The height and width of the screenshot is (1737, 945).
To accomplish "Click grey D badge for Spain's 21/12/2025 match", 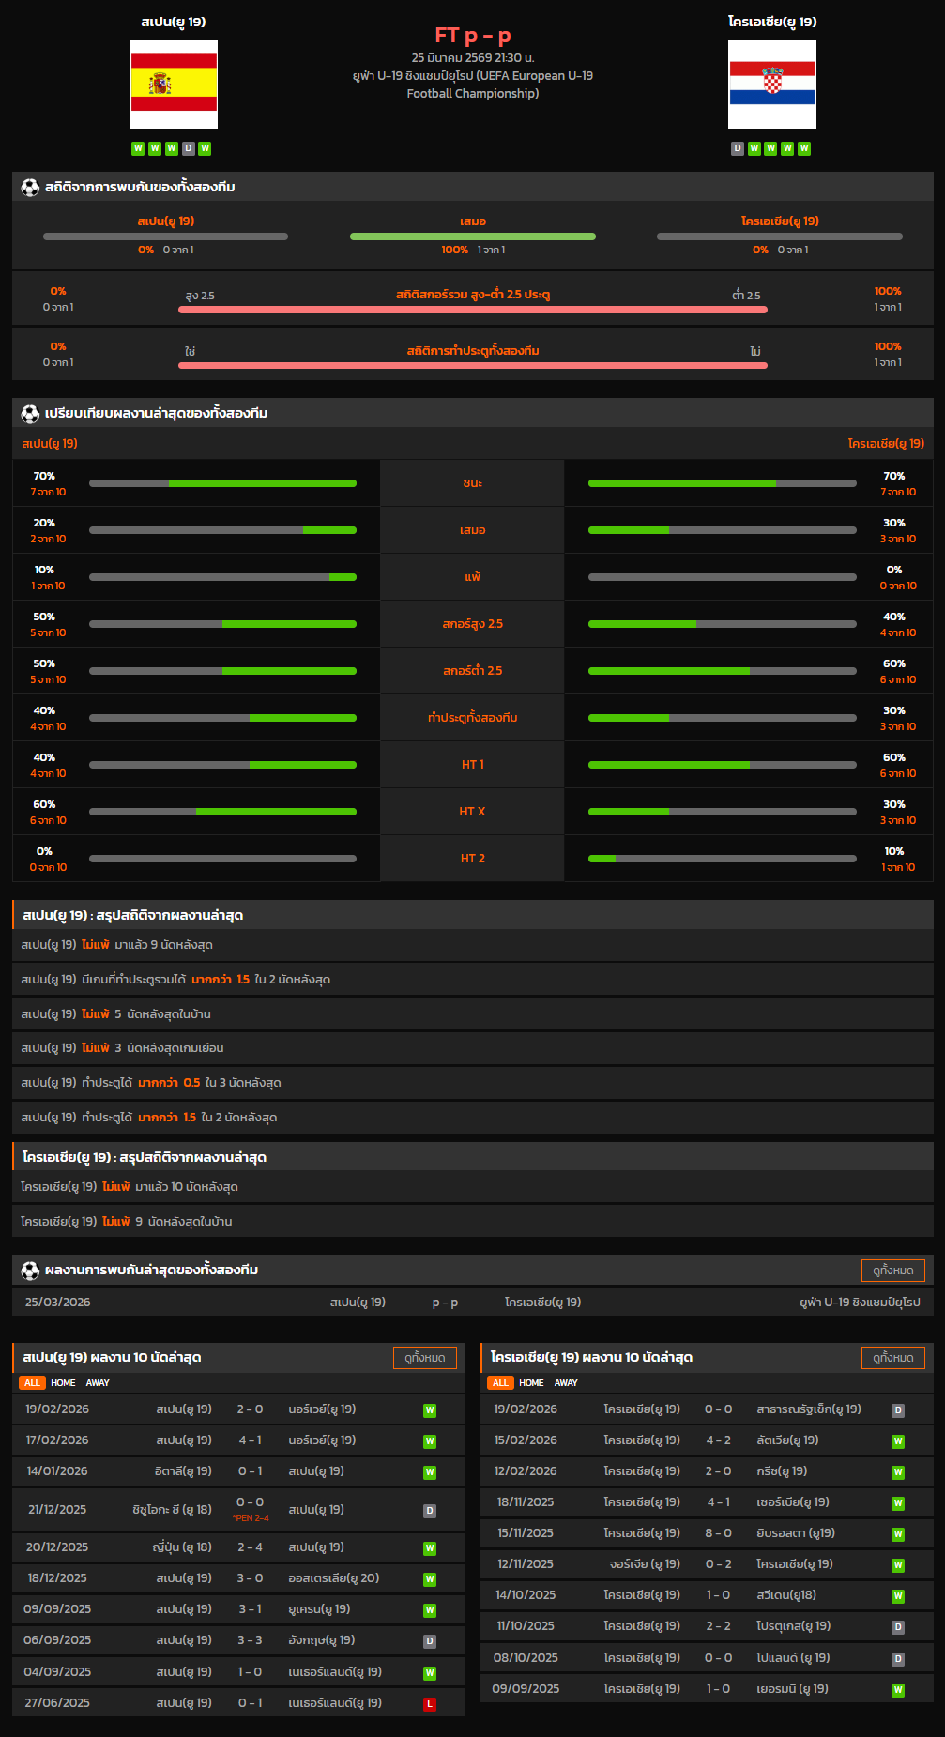I will (430, 1511).
